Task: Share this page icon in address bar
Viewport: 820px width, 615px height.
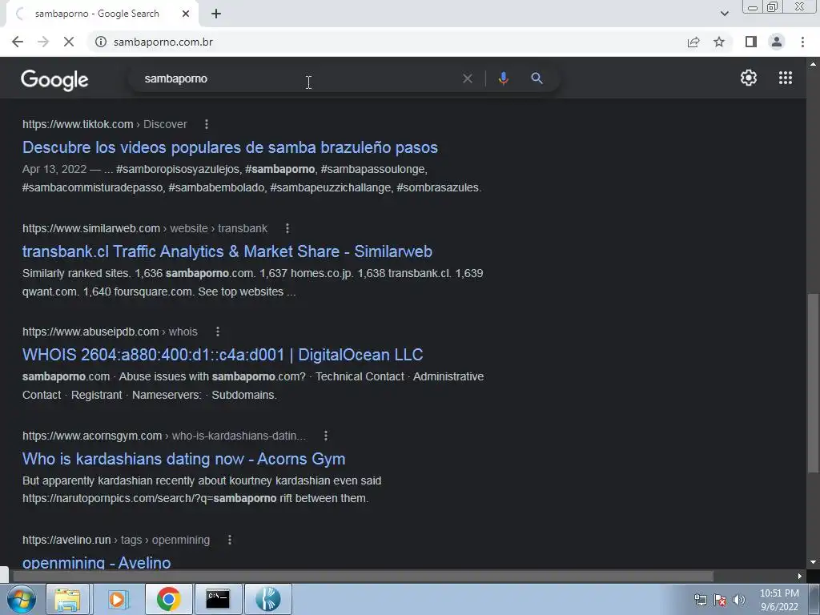Action: [693, 42]
